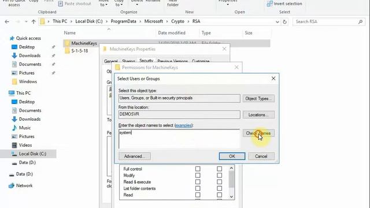Click the object names text field

[x=179, y=139]
